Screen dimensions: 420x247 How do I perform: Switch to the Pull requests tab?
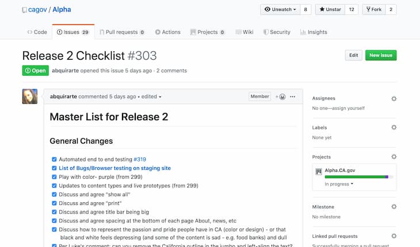(x=122, y=32)
